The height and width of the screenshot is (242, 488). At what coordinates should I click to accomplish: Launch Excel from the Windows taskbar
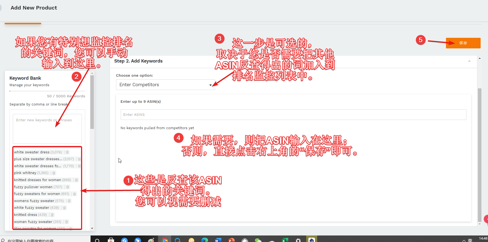tap(284, 240)
